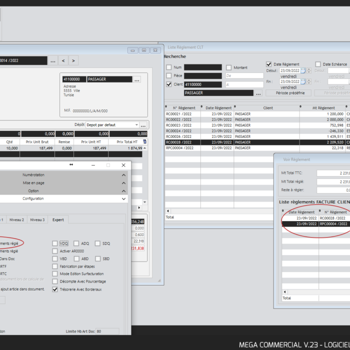Viewport: 350px width, 350px height.
Task: Restore the invoice window with the middle title bar button
Action: 144,50
